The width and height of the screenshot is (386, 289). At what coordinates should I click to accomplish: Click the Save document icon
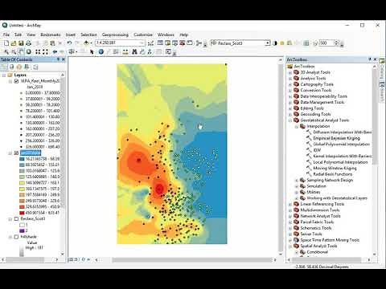21,43
